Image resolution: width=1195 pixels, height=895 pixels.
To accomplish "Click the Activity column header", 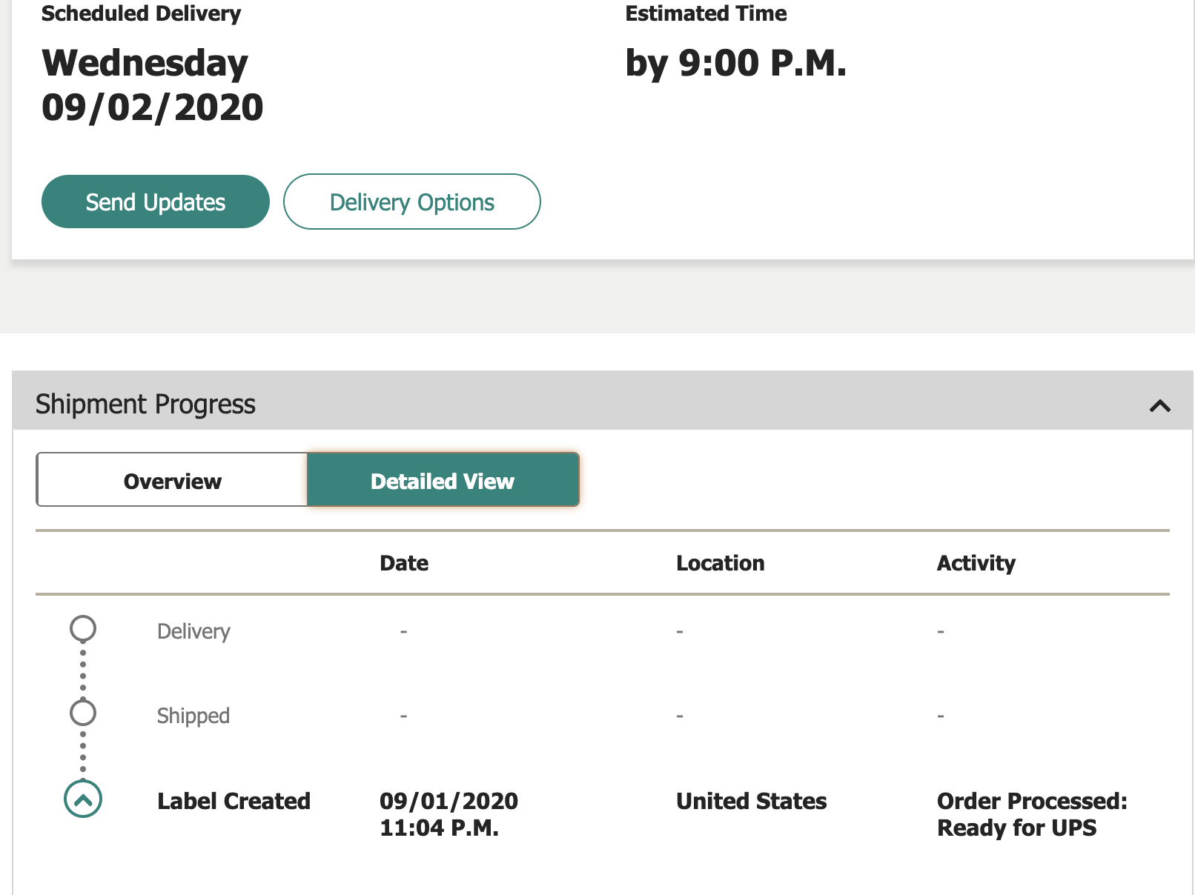I will (976, 563).
